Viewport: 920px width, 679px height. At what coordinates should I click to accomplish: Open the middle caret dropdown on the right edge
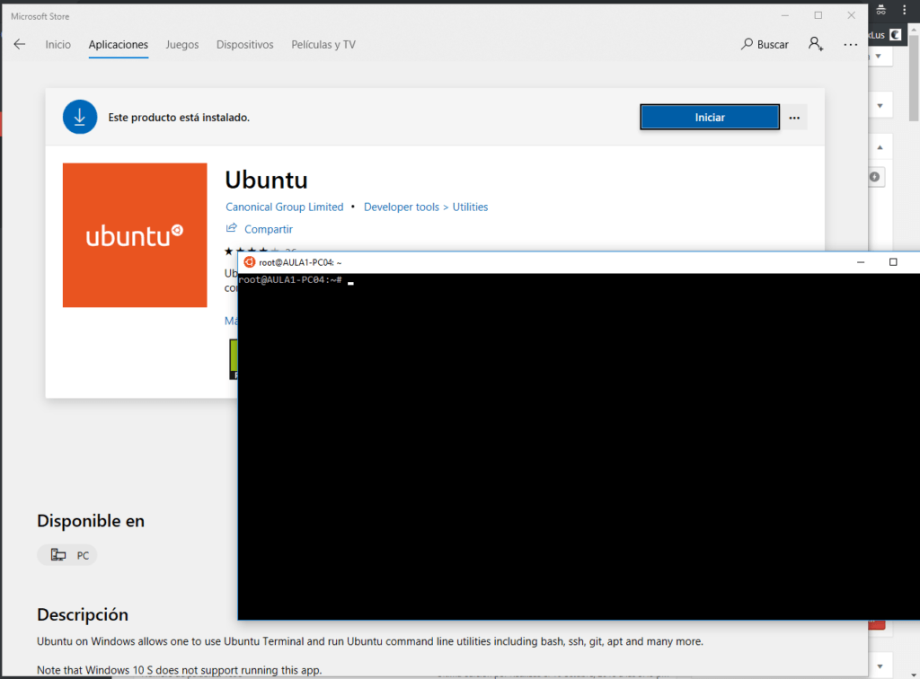click(880, 104)
